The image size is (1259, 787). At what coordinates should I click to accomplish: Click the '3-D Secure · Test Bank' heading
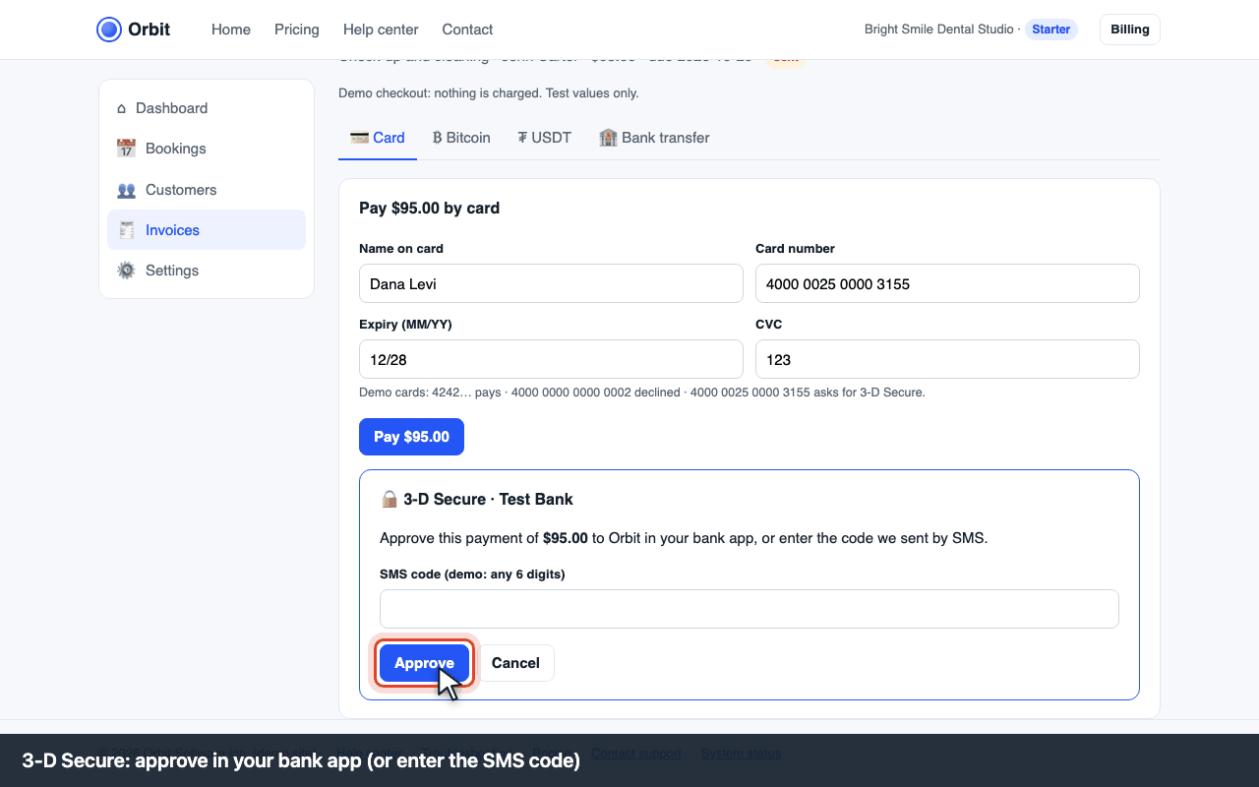coord(488,499)
